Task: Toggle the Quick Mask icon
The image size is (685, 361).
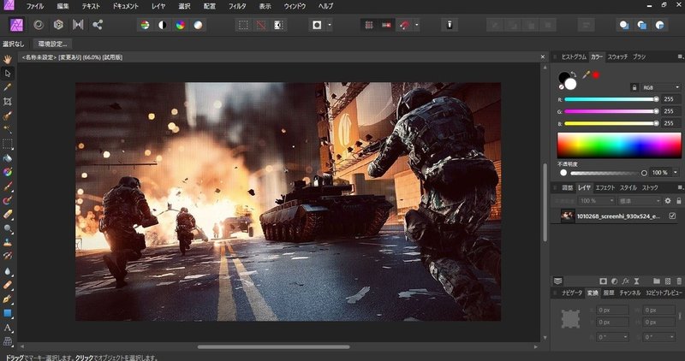Action: click(x=317, y=26)
